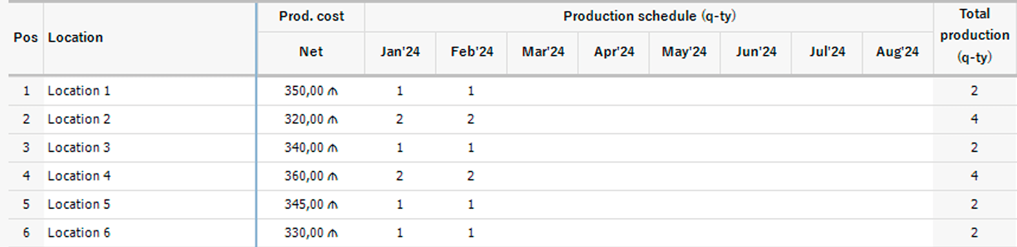Screen dimensions: 1017x247
Task: Select the Location 6 row name
Action: coord(79,233)
